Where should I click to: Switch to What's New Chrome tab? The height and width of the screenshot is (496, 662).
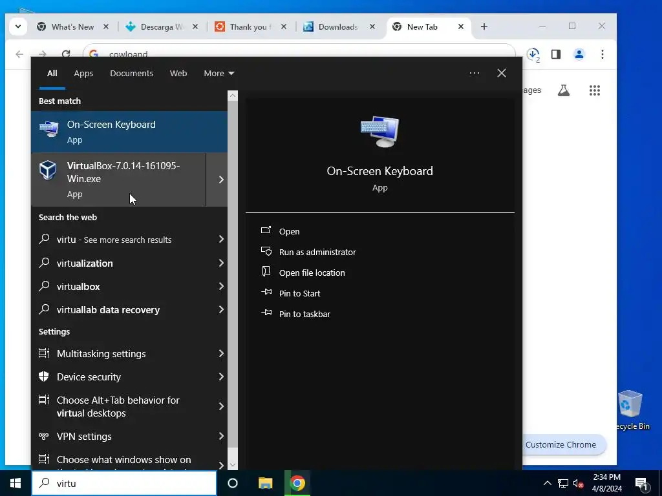(x=72, y=27)
